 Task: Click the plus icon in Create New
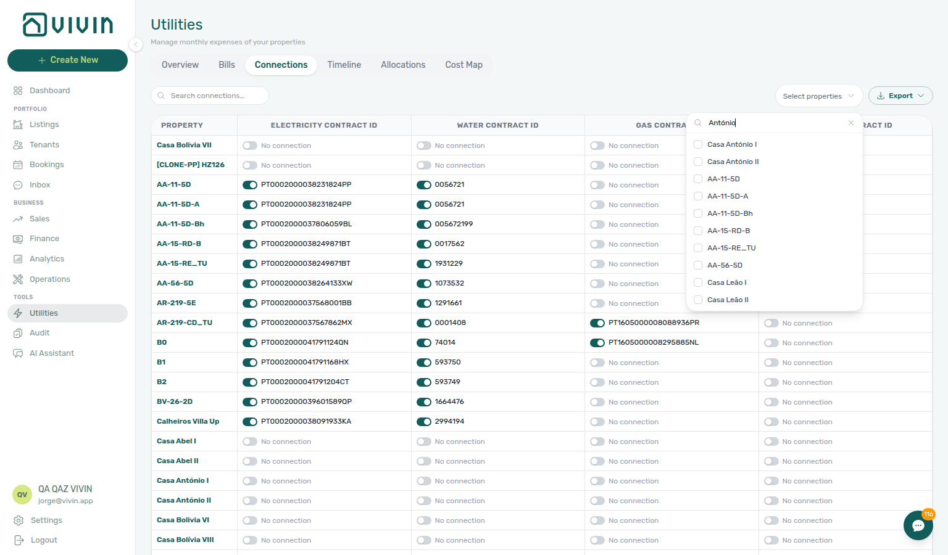(x=42, y=60)
